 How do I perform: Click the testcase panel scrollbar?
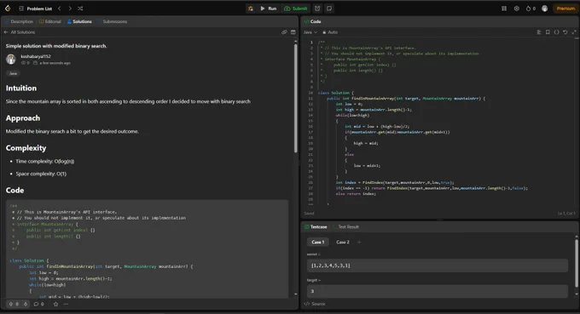coord(577,263)
